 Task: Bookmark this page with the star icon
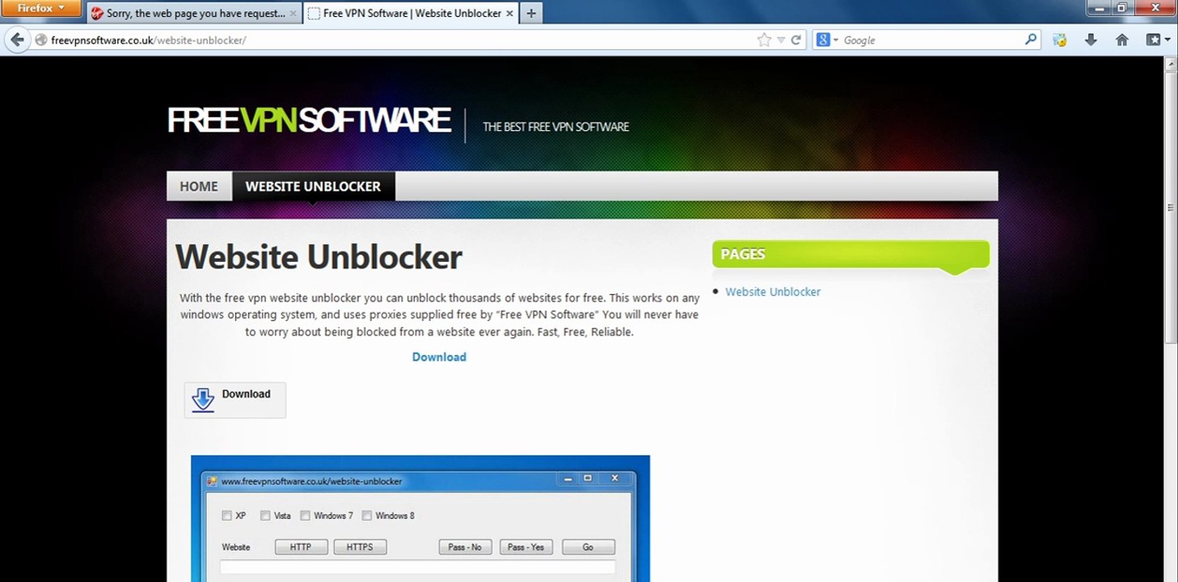[x=764, y=40]
